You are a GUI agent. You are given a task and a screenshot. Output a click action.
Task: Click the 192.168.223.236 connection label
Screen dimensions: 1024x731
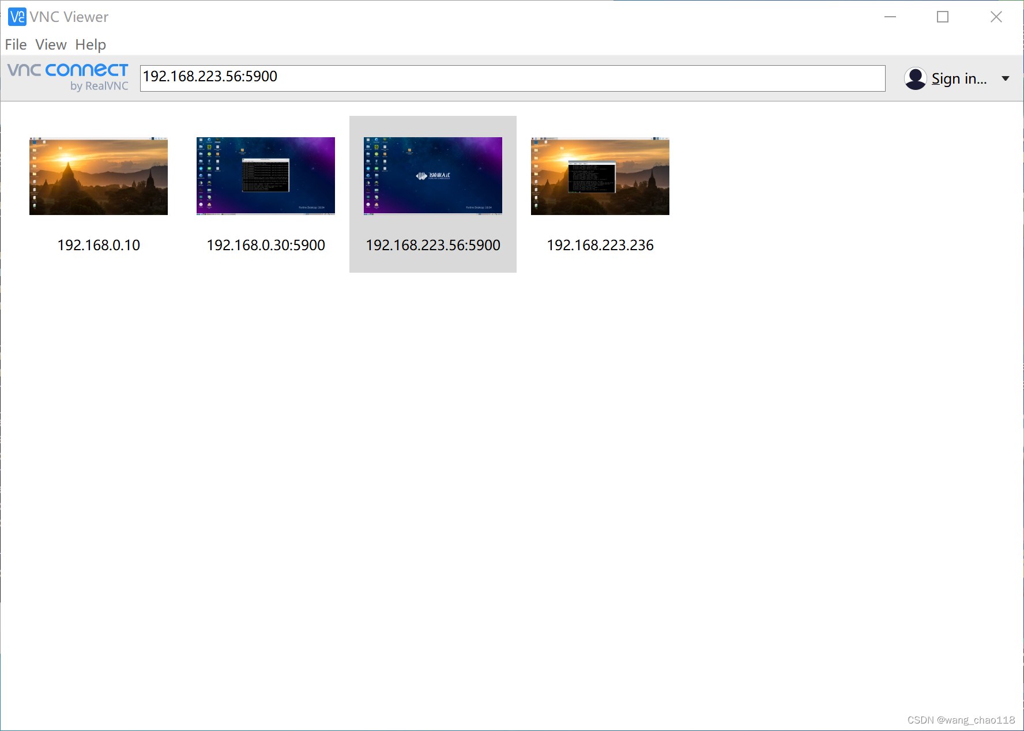(x=600, y=245)
